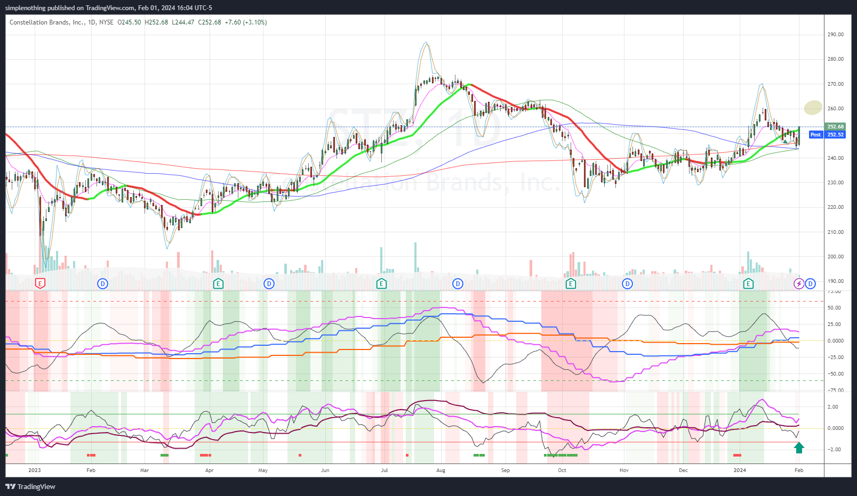Click the Aug label on time axis
The height and width of the screenshot is (496, 857).
pyautogui.click(x=440, y=470)
